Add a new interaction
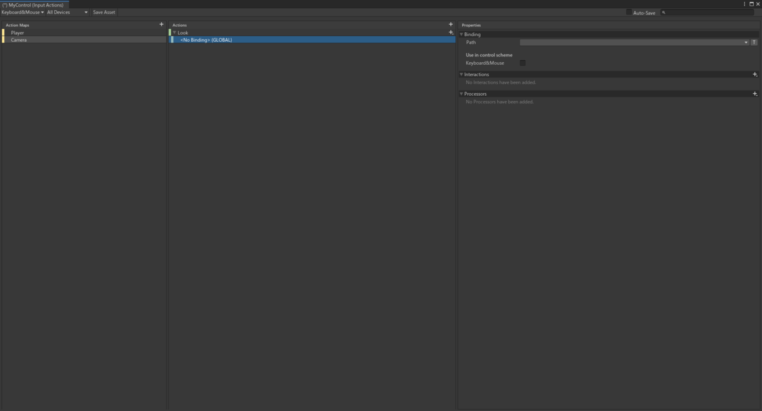Image resolution: width=762 pixels, height=411 pixels. (x=755, y=74)
